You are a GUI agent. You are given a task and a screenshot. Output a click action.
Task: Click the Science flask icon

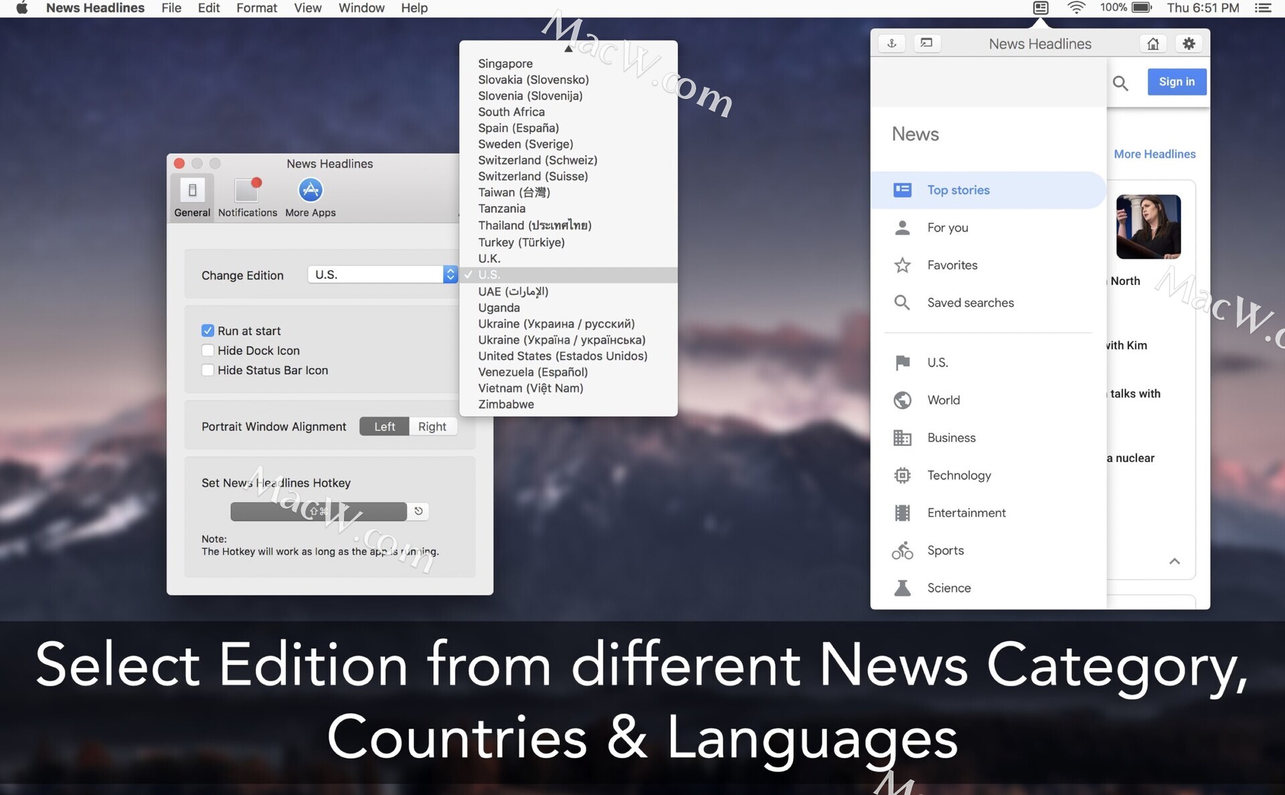point(902,588)
